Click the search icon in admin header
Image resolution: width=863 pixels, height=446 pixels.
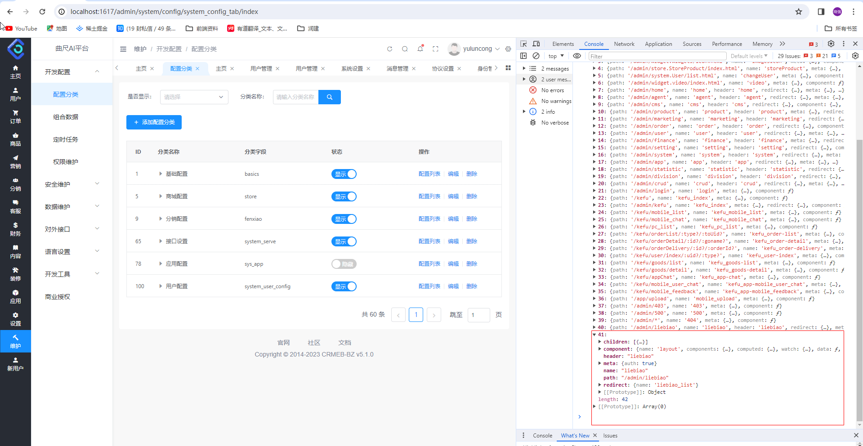click(x=405, y=49)
